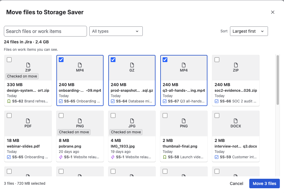Cancel the move files dialog
This screenshot has height=193, width=284.
236,183
